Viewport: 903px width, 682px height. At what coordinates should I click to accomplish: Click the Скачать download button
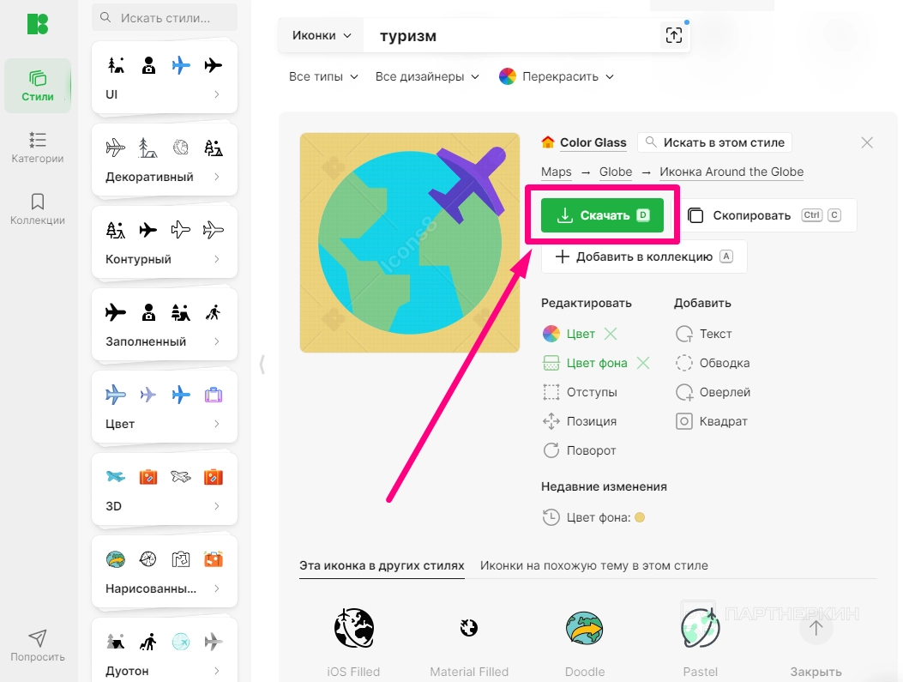click(602, 215)
